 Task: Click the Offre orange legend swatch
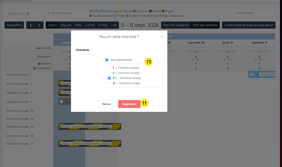[91, 11]
